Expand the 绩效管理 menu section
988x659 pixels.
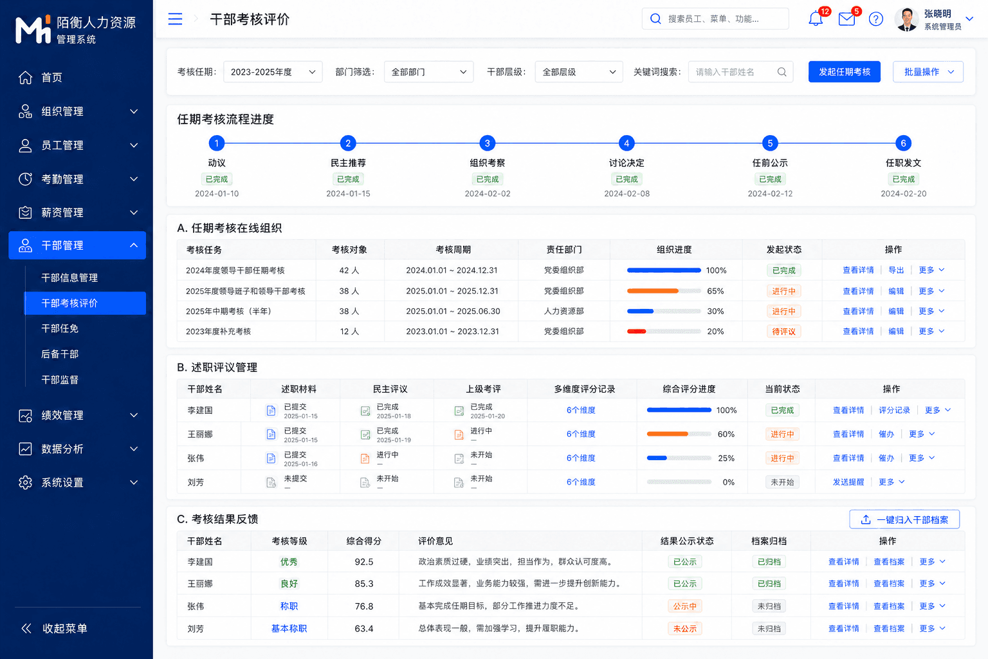click(134, 416)
